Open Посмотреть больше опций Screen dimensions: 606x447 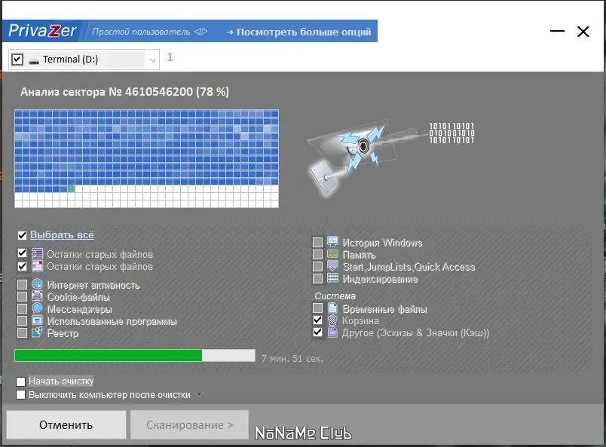[298, 32]
